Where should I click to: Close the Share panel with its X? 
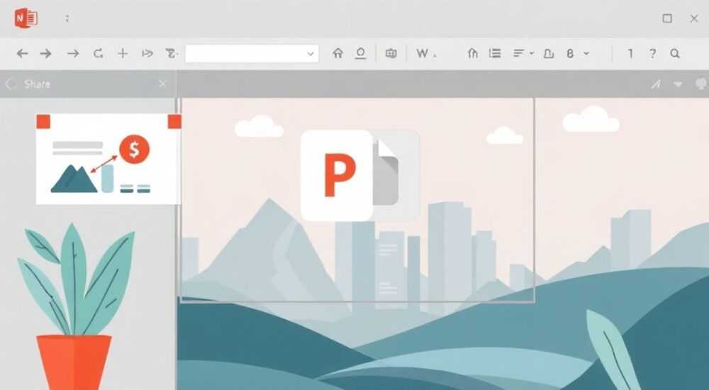pyautogui.click(x=163, y=84)
